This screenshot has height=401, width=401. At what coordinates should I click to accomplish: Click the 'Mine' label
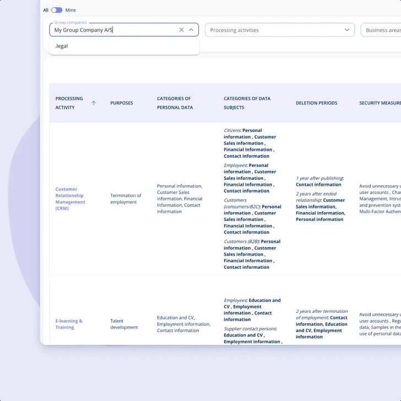(71, 10)
